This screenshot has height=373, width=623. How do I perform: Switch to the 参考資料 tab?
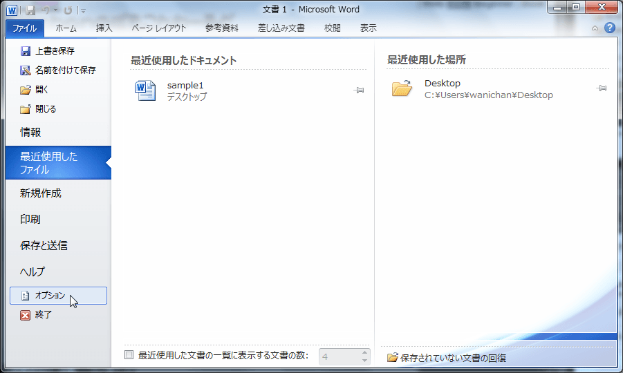click(222, 28)
